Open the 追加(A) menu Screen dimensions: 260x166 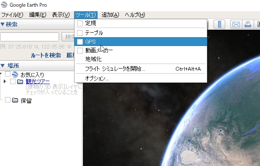pyautogui.click(x=110, y=15)
